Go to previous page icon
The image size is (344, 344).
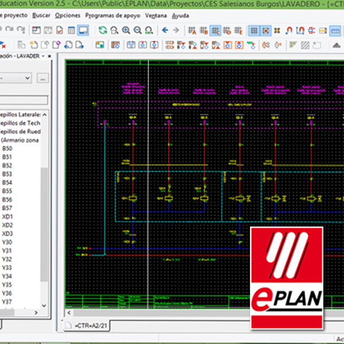[x=68, y=45]
